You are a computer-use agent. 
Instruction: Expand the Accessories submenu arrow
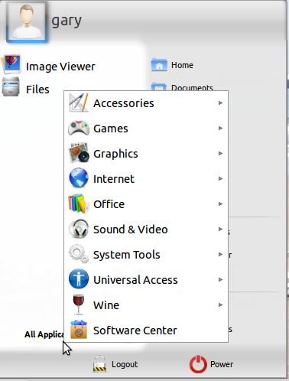pos(220,103)
